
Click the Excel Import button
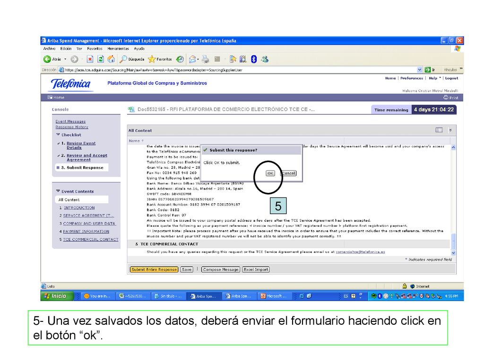coord(256,269)
